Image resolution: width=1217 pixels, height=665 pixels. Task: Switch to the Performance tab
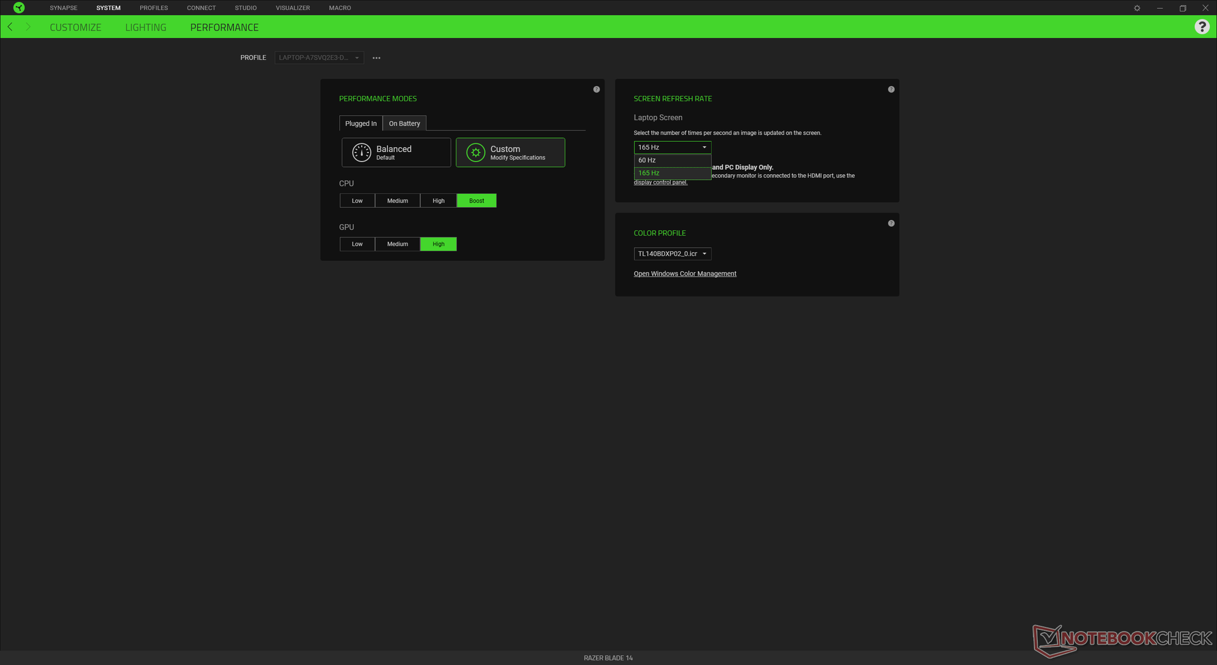point(224,27)
